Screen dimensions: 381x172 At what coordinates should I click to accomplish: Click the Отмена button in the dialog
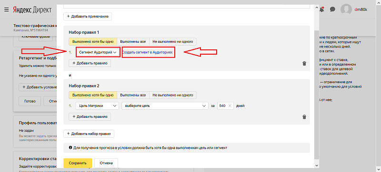coord(106,163)
